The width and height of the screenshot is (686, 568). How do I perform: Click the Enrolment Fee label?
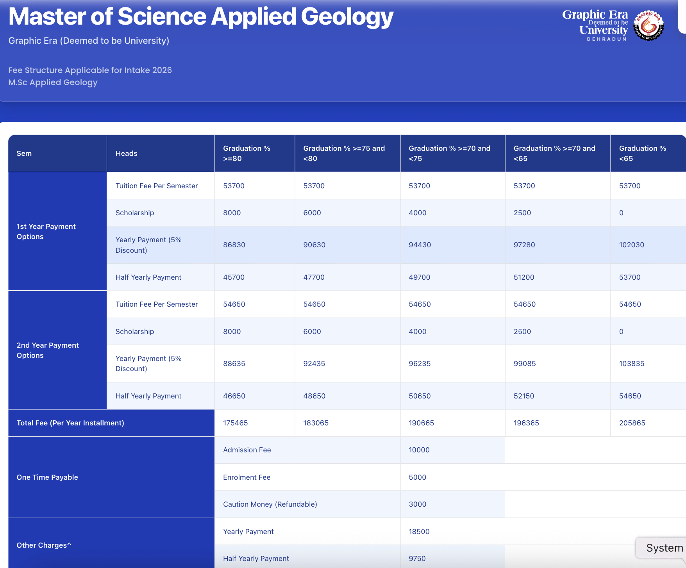[x=247, y=477]
